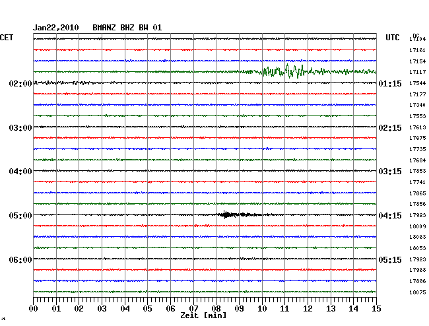Select the 13 minute axis label

click(x=331, y=309)
